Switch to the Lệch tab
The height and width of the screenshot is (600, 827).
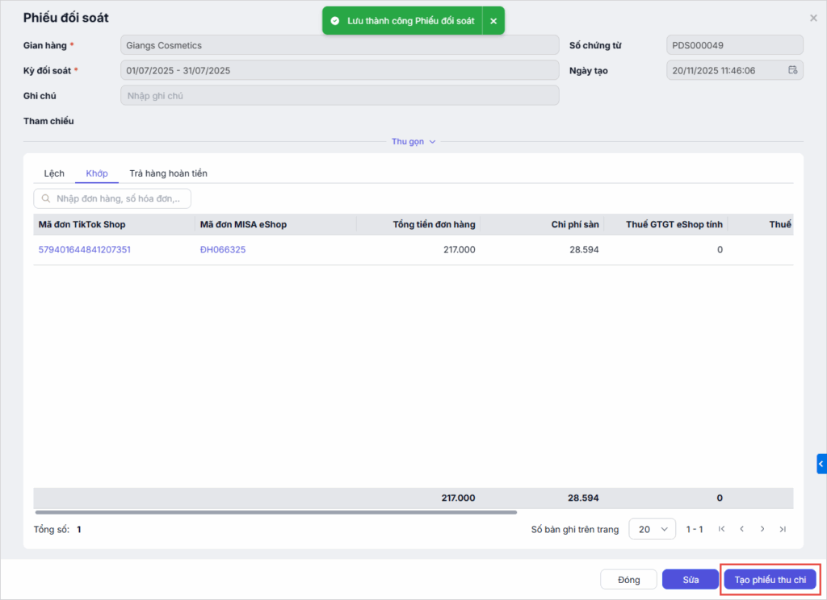[x=54, y=173]
